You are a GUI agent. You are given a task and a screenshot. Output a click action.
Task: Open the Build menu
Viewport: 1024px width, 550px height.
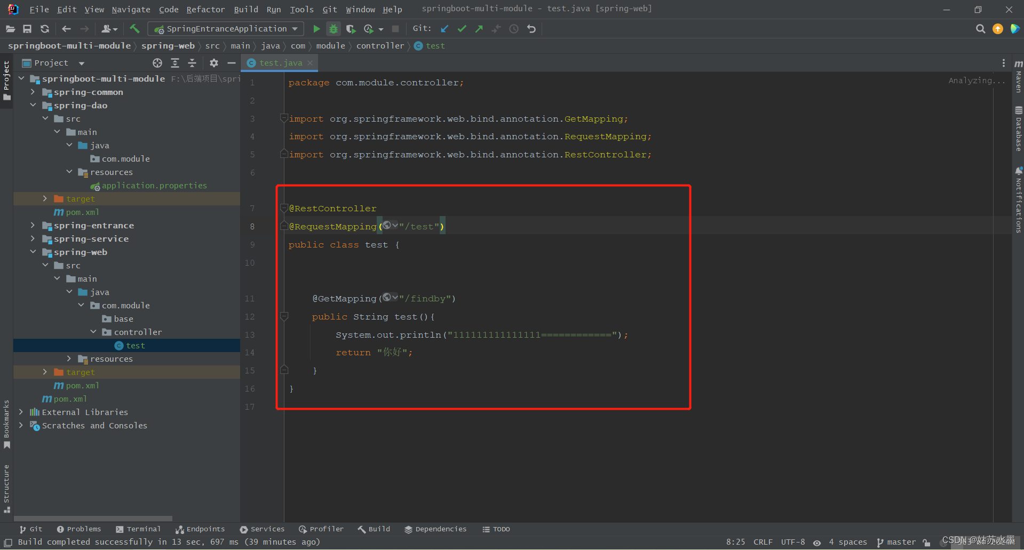pos(246,10)
